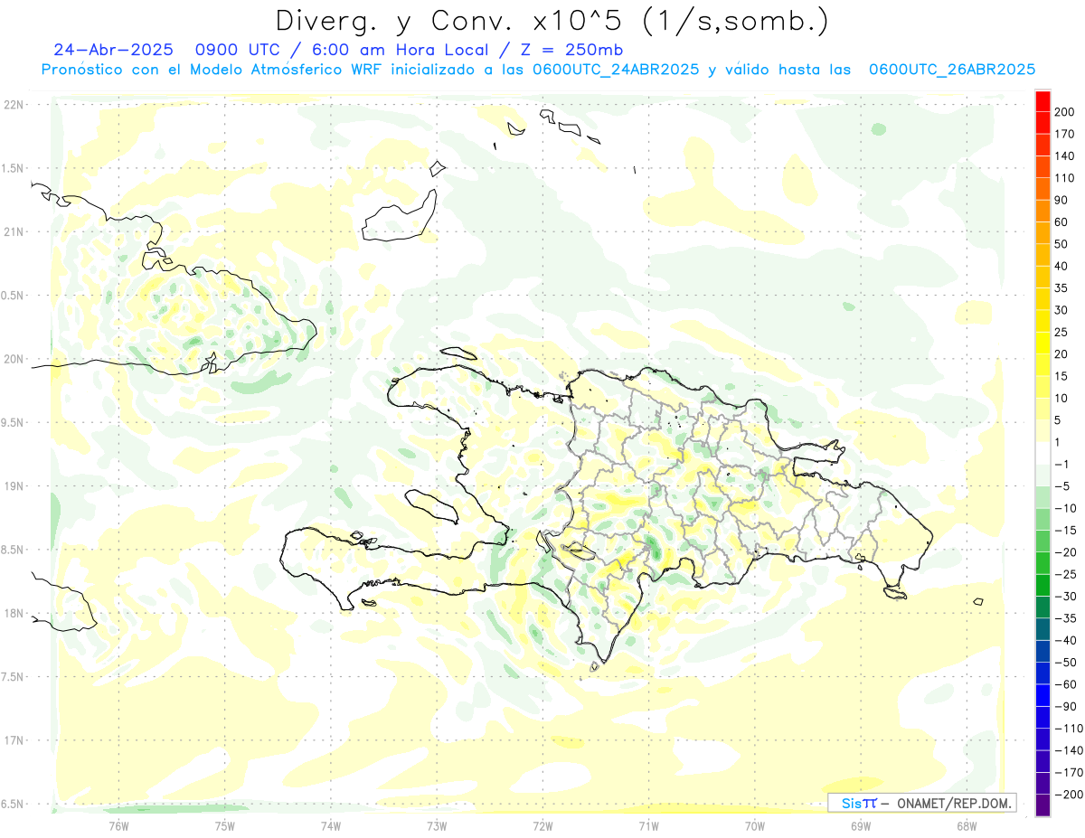The height and width of the screenshot is (838, 1085).
Task: Click the 22N latitude label
Action: point(14,105)
